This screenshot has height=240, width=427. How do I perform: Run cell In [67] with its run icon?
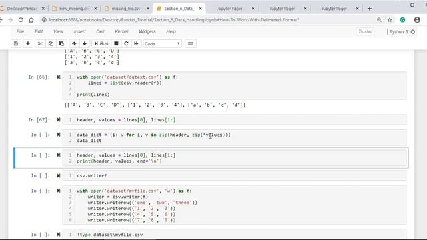59,120
